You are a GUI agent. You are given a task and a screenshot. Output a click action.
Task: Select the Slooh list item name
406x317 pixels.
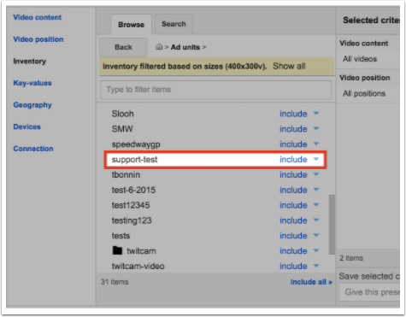click(122, 114)
